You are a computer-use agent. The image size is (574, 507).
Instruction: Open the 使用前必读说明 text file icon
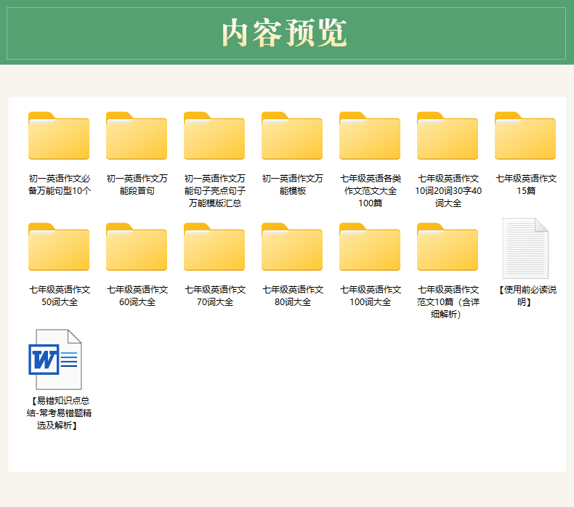525,248
